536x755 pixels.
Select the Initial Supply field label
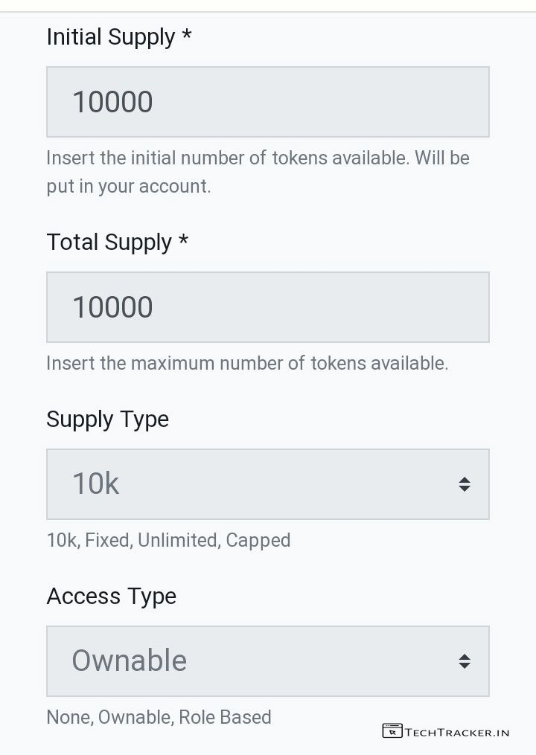(x=110, y=37)
